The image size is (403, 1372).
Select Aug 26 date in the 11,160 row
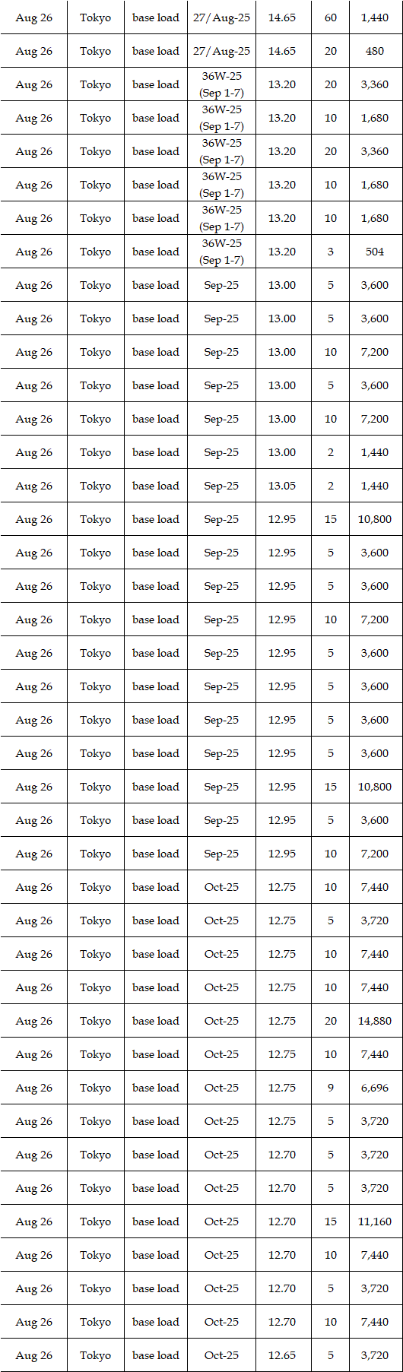tap(33, 1221)
